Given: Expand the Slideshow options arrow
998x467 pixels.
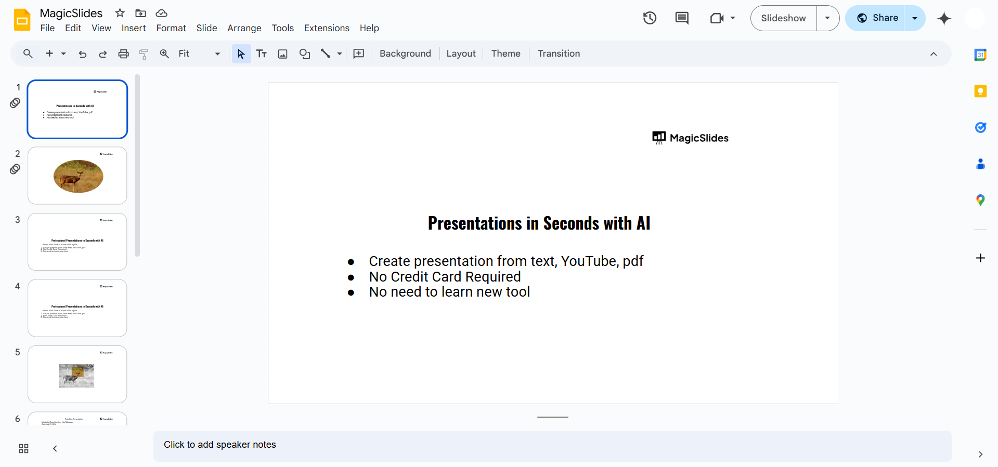Looking at the screenshot, I should click(x=827, y=18).
